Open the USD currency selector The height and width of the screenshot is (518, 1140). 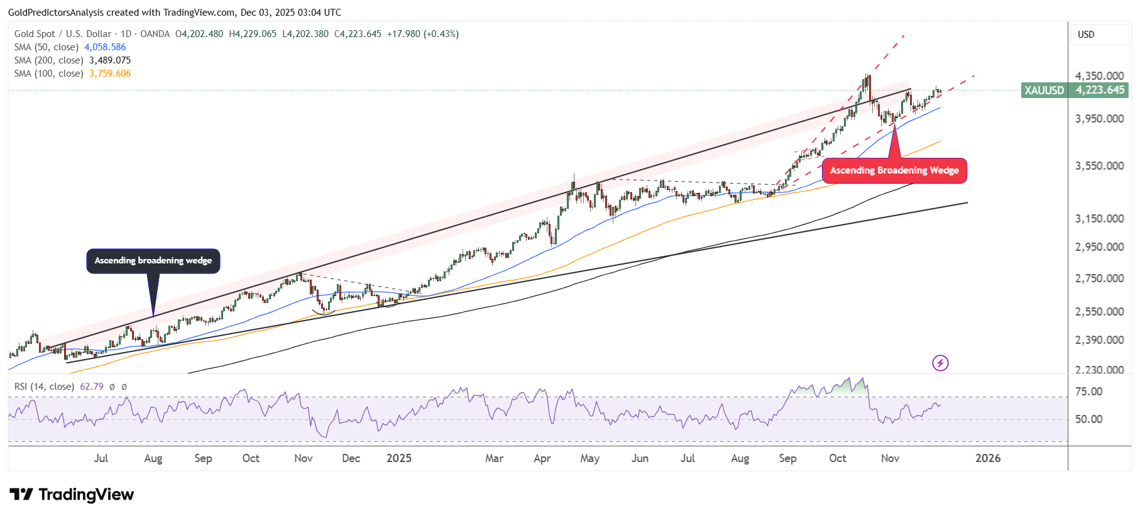1099,35
